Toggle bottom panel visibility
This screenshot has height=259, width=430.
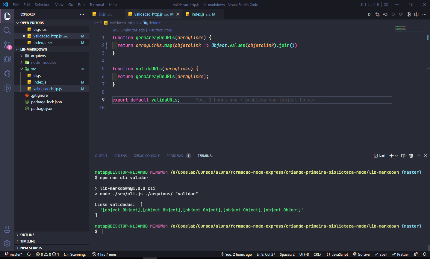(x=370, y=4)
